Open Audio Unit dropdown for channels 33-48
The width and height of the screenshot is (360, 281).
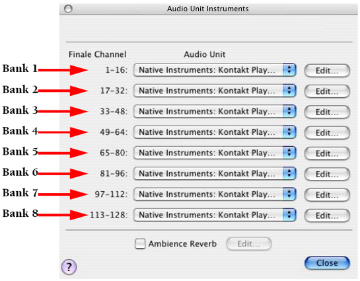215,111
